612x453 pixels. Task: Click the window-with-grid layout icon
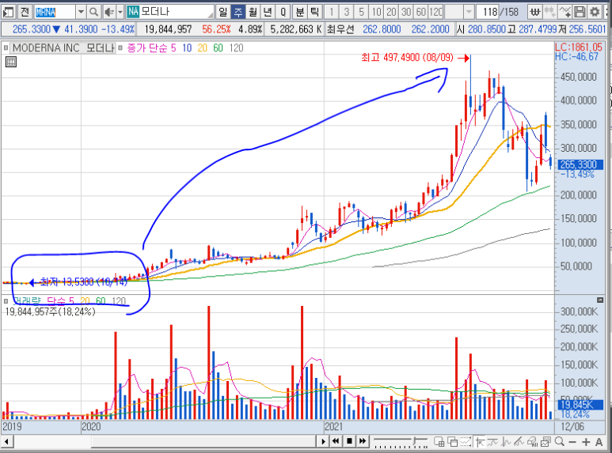click(x=439, y=442)
